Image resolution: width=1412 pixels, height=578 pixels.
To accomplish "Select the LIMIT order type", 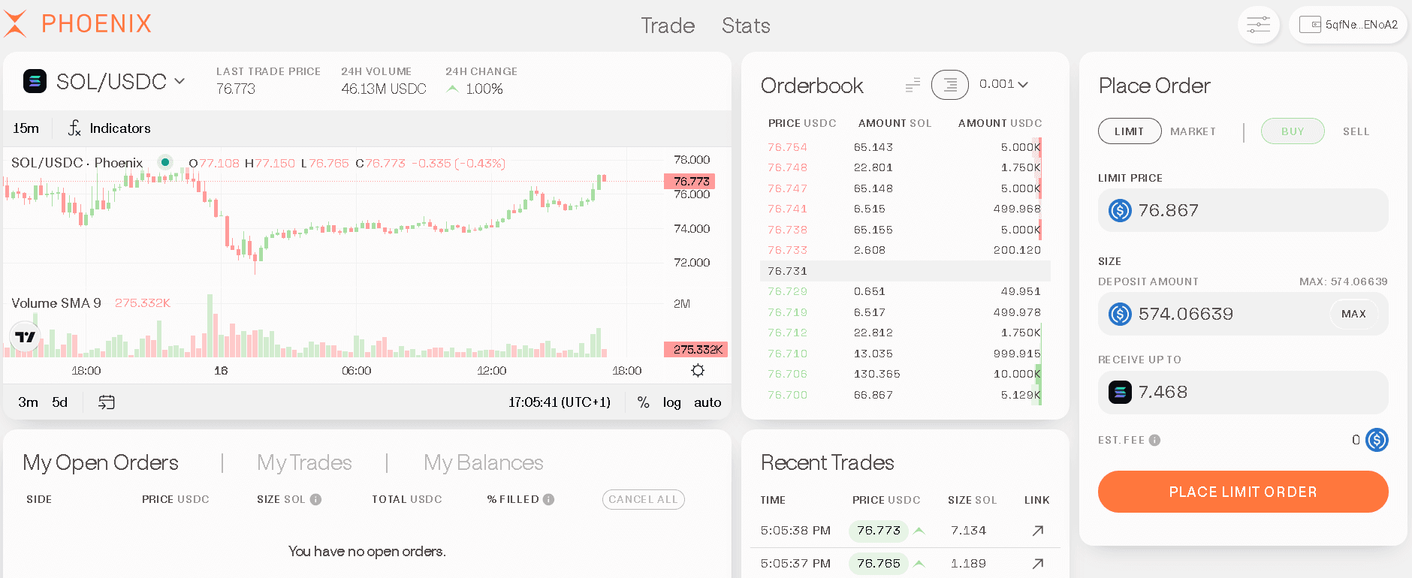I will pos(1130,131).
